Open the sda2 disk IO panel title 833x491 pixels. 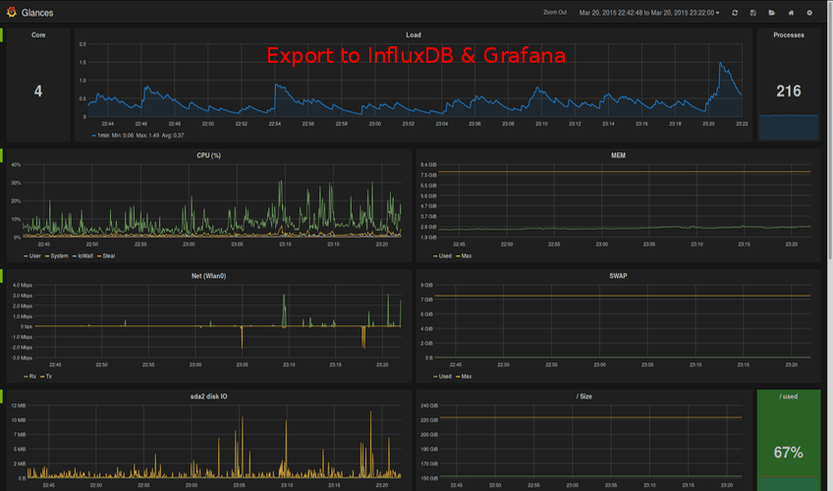tap(209, 397)
